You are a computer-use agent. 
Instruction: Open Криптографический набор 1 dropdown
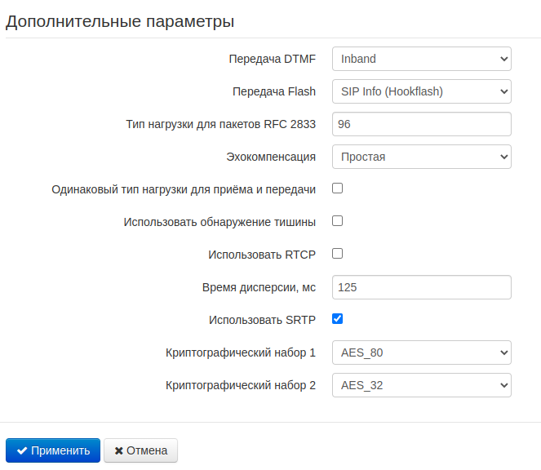click(421, 352)
